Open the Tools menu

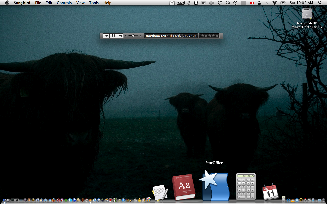click(94, 3)
